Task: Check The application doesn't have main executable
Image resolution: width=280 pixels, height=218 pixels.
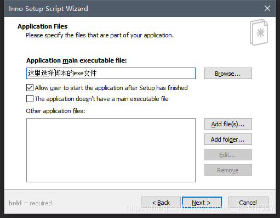Action: 30,99
